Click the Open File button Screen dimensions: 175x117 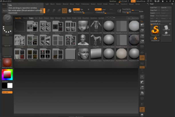[x=18, y=18]
